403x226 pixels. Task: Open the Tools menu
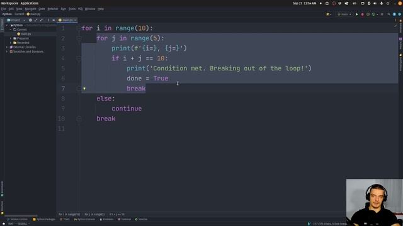click(x=72, y=9)
